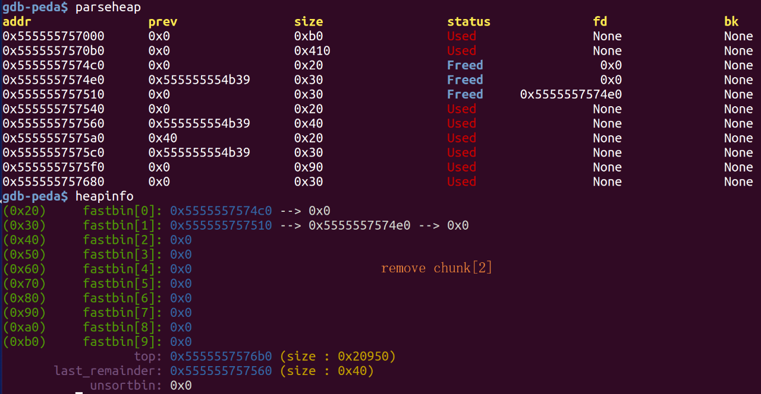Click the fd value 0x5555557574e0
The image size is (761, 394).
tap(571, 94)
